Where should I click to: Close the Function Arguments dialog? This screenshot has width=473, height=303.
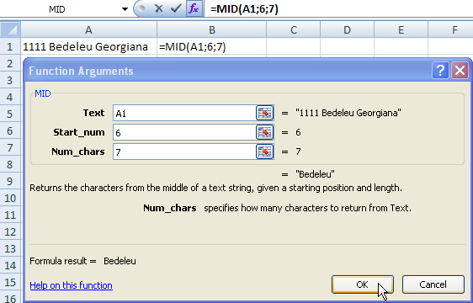click(460, 71)
